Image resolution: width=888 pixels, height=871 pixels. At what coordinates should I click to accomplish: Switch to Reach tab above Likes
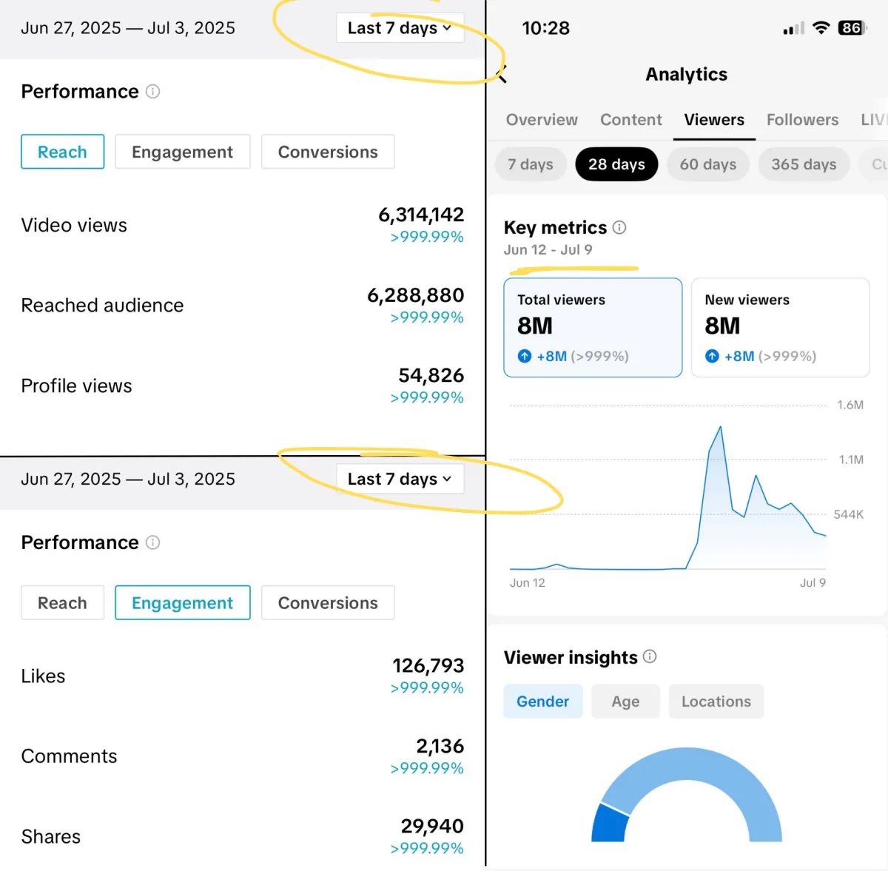click(63, 603)
